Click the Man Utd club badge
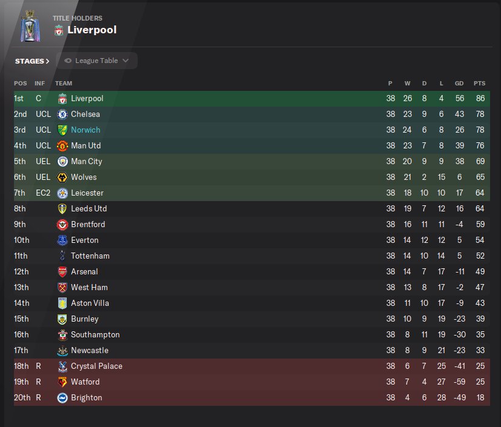Image resolution: width=501 pixels, height=427 pixels. click(x=62, y=146)
